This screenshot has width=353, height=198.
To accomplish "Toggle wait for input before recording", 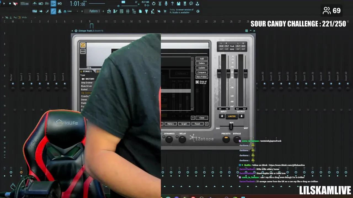I will pos(41,4).
